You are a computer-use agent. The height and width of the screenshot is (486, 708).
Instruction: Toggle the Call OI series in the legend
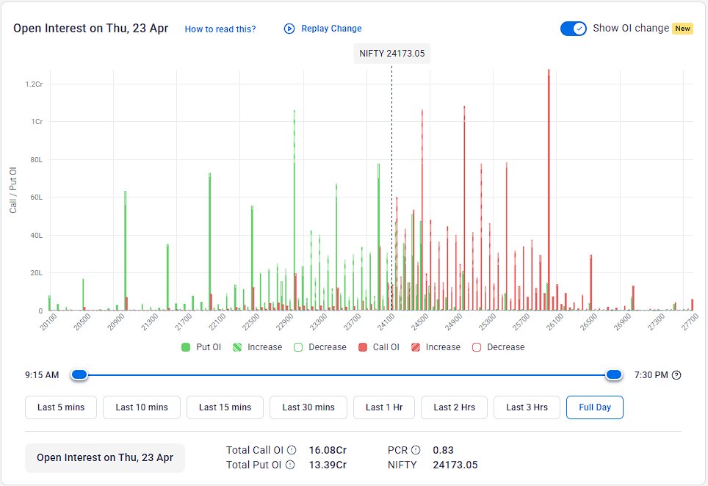(363, 347)
